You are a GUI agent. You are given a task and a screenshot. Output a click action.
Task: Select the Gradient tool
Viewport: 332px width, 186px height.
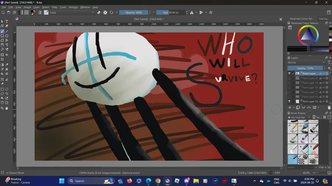[x=2, y=65]
